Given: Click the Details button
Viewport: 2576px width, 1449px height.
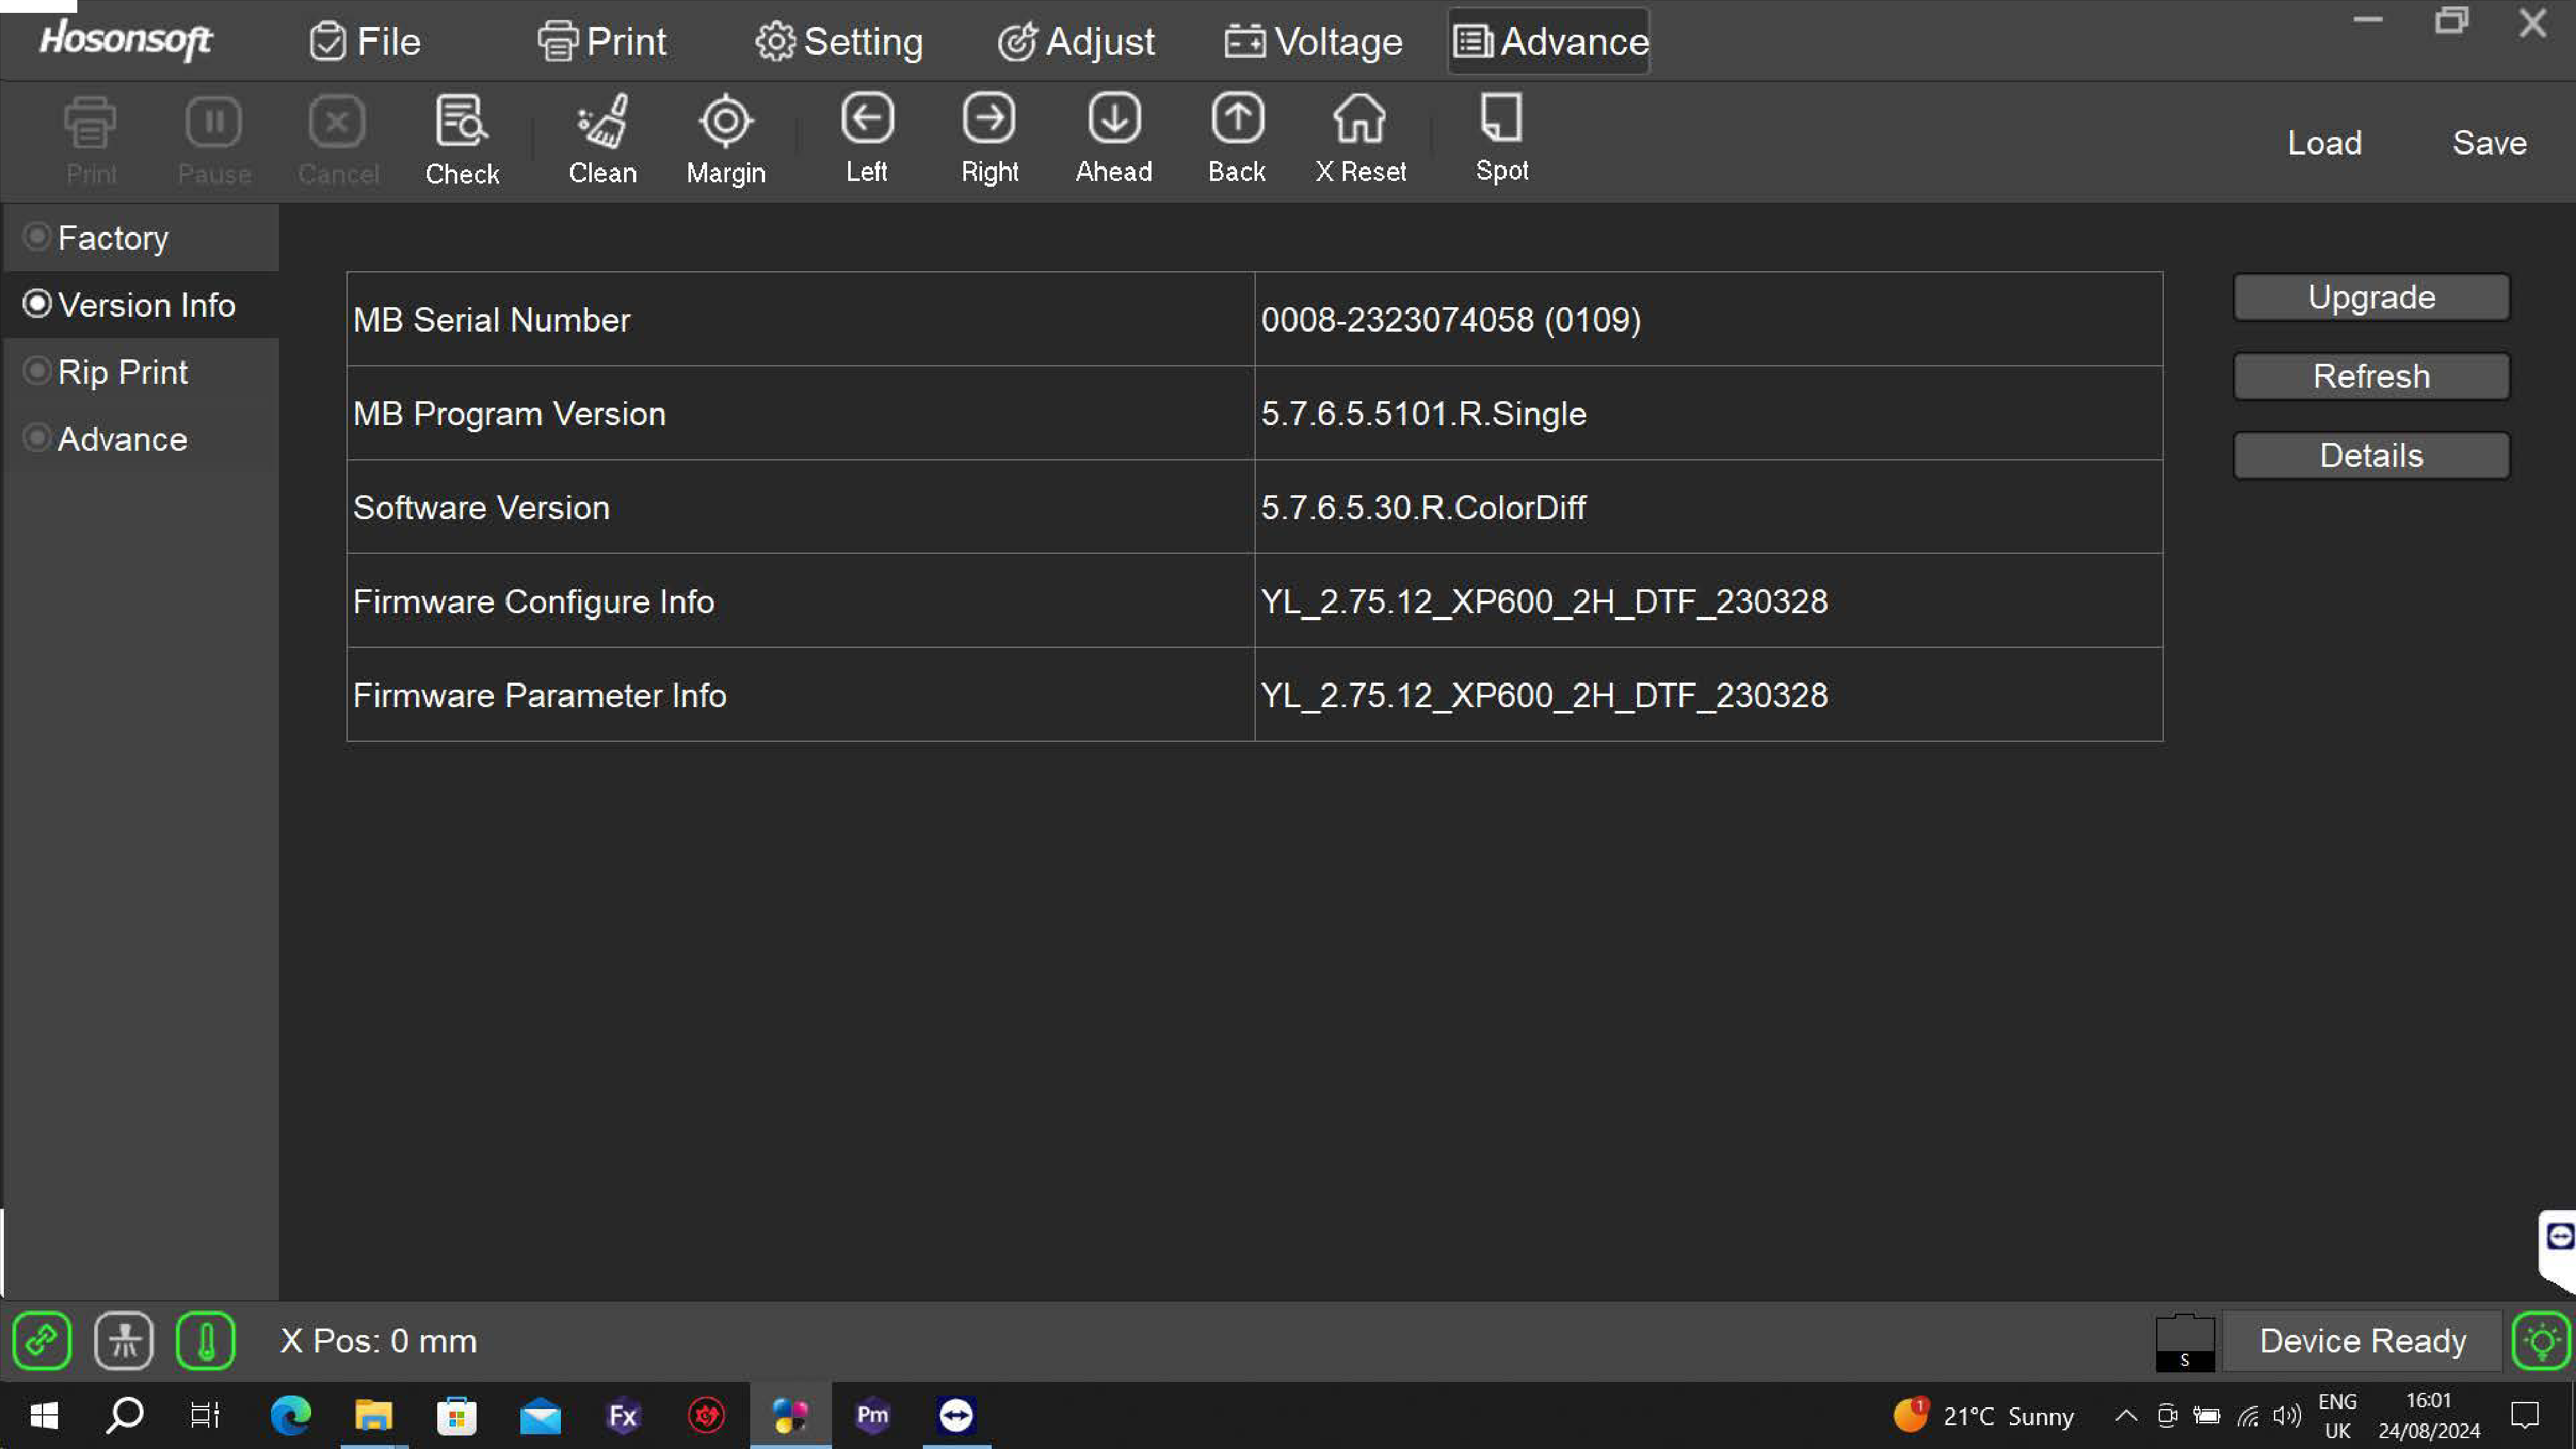Looking at the screenshot, I should [2371, 455].
